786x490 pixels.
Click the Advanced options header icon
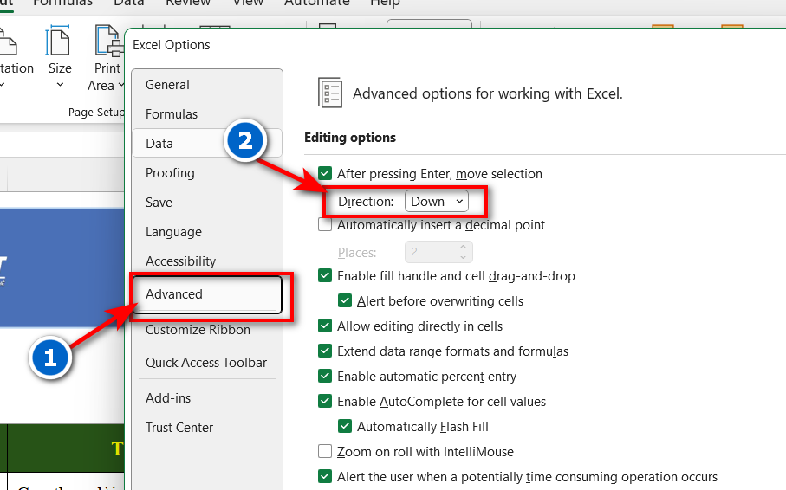click(330, 93)
